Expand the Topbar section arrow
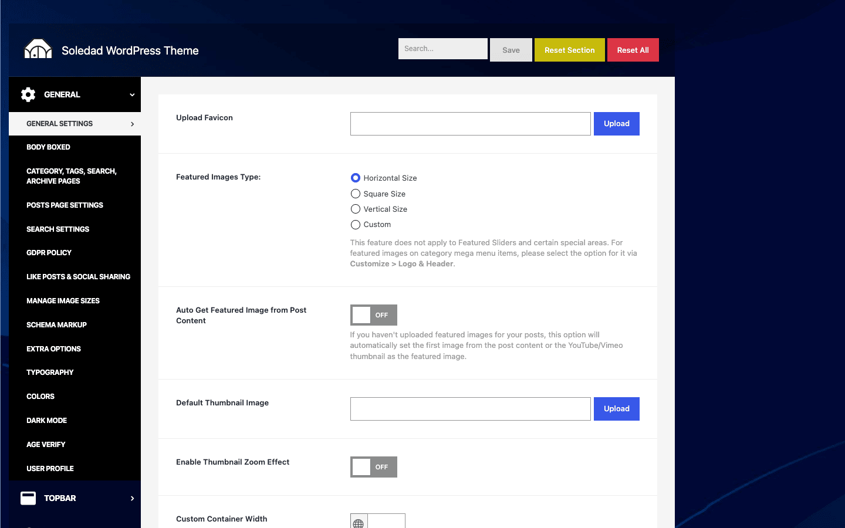The height and width of the screenshot is (528, 845). pos(132,498)
